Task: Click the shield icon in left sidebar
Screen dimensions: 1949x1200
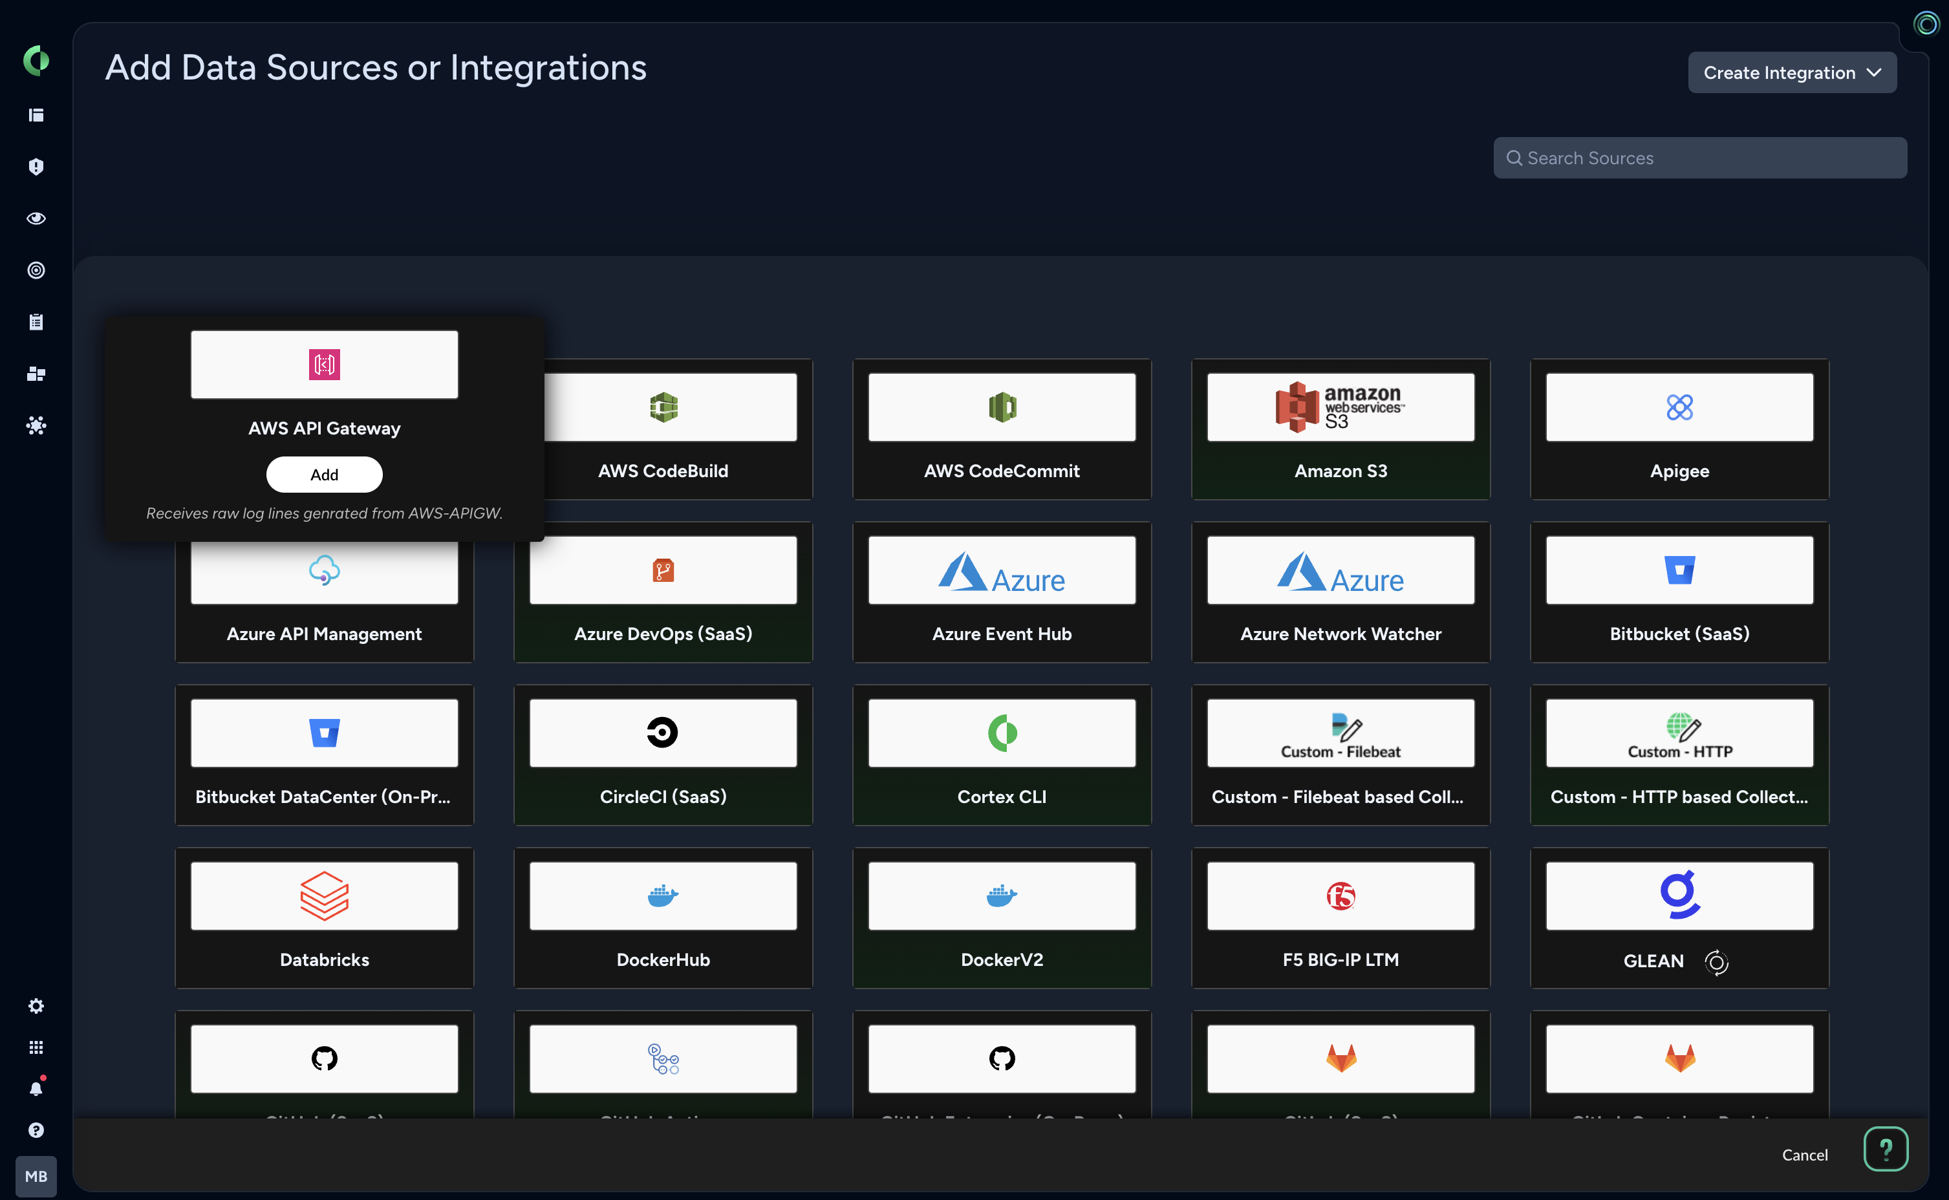Action: [x=36, y=167]
